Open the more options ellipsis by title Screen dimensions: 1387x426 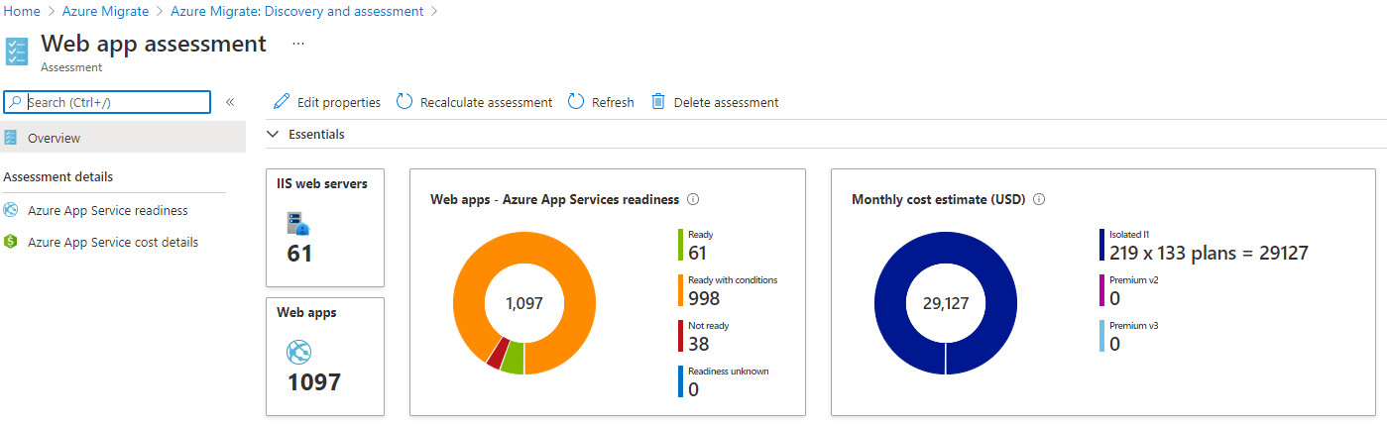[x=298, y=45]
